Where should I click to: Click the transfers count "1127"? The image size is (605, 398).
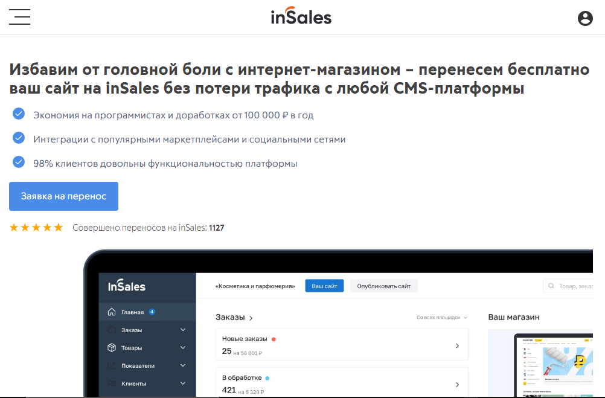[216, 228]
